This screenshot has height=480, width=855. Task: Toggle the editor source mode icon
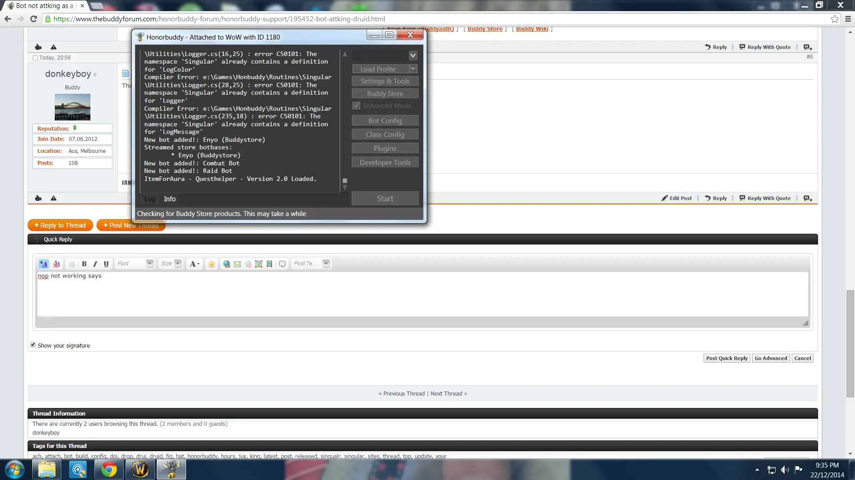click(43, 264)
